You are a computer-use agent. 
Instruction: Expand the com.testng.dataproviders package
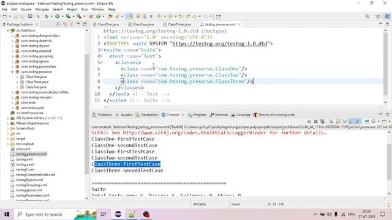[12, 35]
